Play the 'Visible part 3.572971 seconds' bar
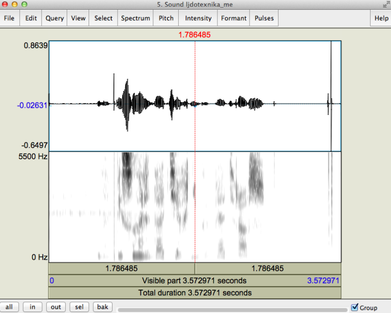 (194, 280)
